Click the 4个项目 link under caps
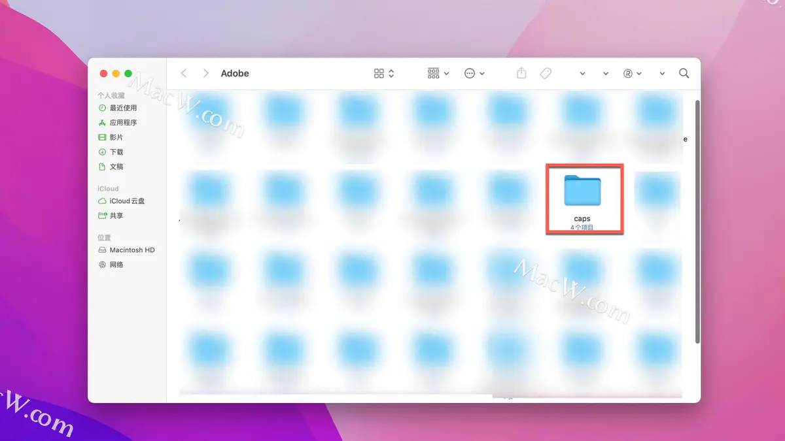Viewport: 785px width, 441px height. [583, 227]
